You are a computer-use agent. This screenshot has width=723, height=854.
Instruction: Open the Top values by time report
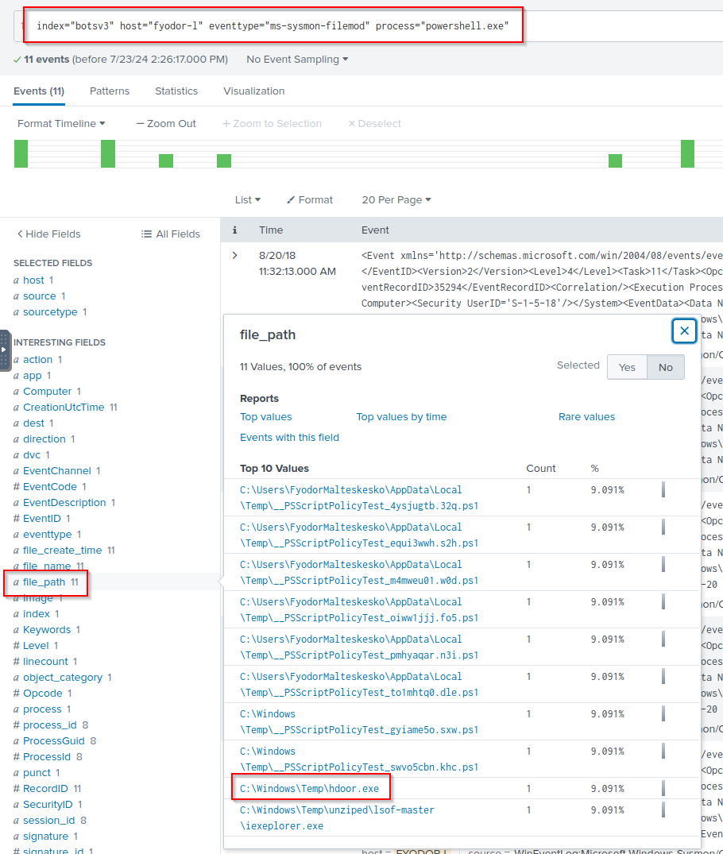[x=401, y=417]
